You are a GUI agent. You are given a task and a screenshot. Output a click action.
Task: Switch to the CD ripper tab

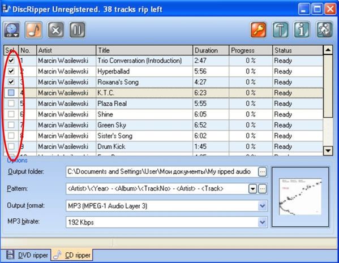(x=72, y=255)
